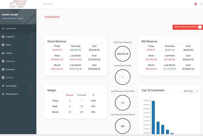The height and width of the screenshot is (136, 203).
Task: Expand the Accounting menu chevron
Action: (32, 86)
